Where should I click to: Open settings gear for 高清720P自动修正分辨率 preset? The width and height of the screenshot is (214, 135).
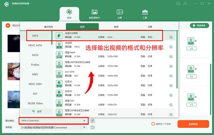coord(171,114)
